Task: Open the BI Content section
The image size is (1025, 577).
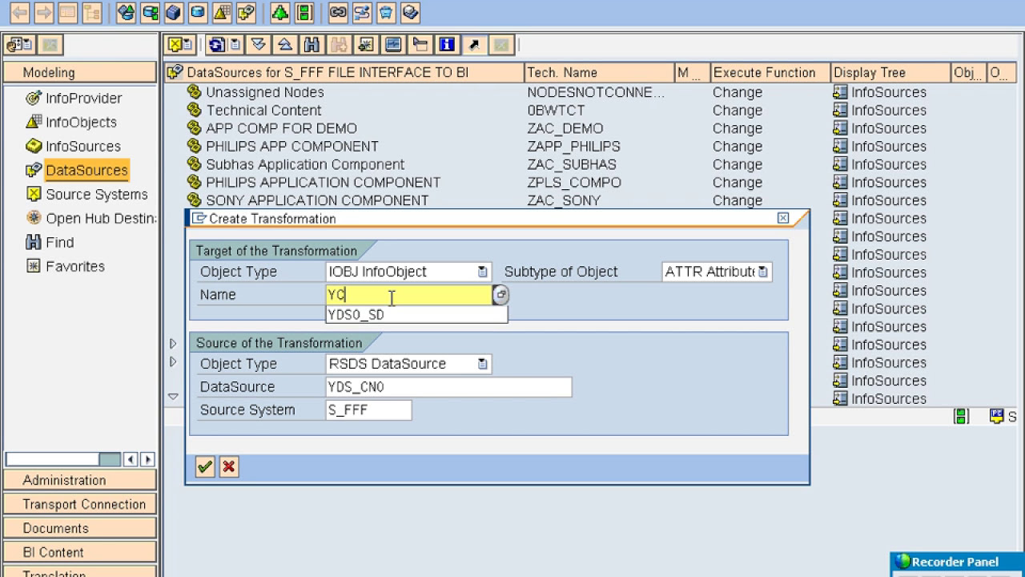Action: 79,552
